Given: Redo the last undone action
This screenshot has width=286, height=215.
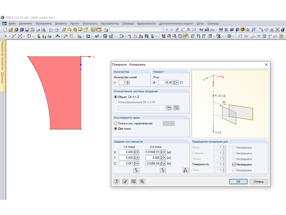Looking at the screenshot, I should 57,30.
